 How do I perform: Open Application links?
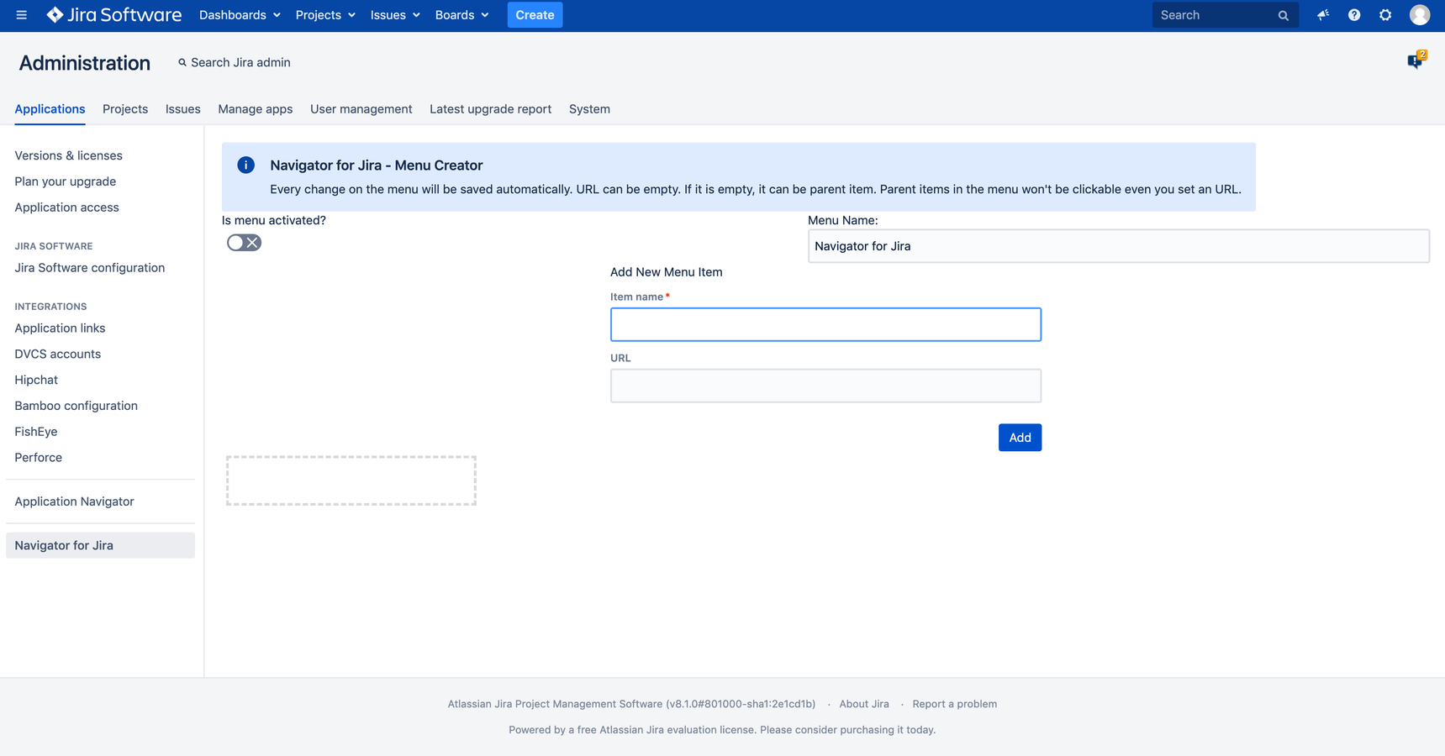point(60,328)
